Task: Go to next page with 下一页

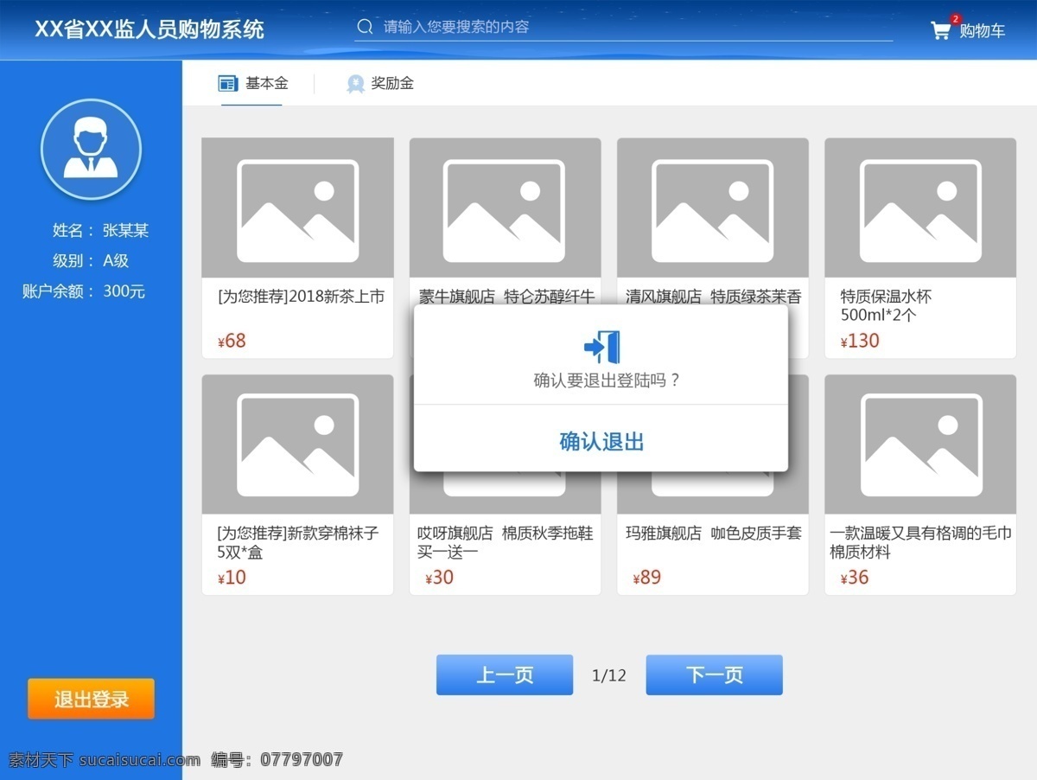Action: click(715, 675)
